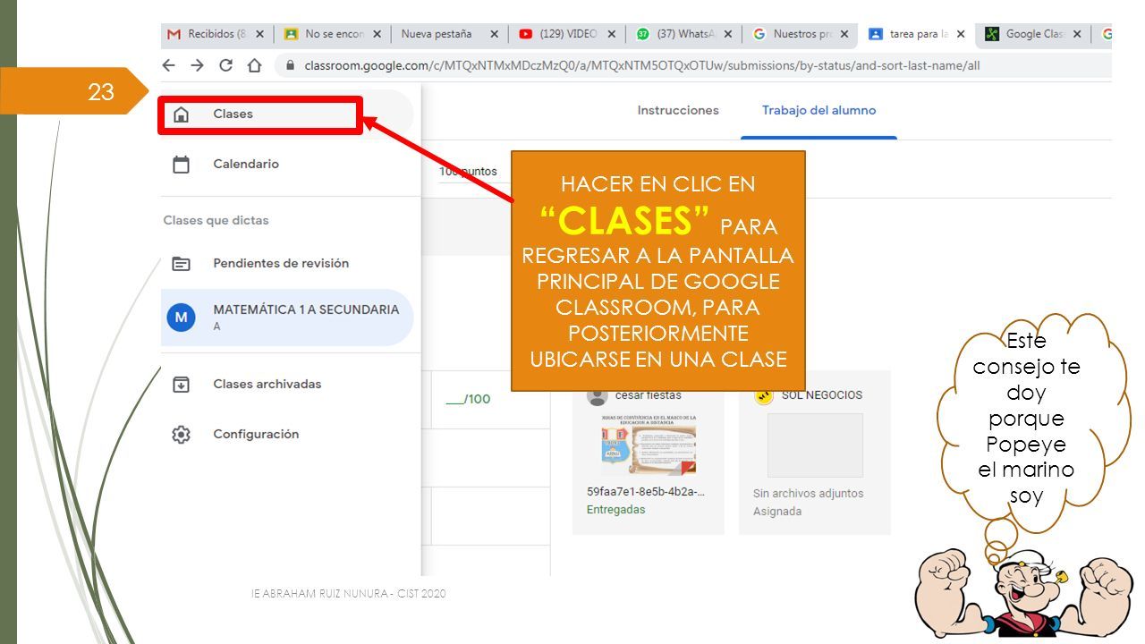Click Sin archivos adjuntos text
This screenshot has height=644, width=1145.
click(808, 494)
